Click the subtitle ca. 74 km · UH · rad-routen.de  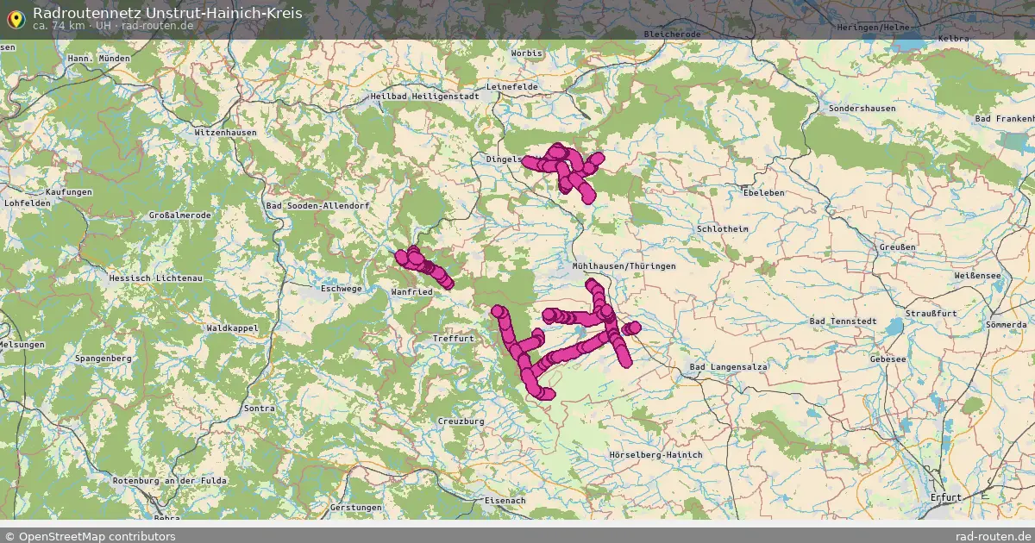(112, 26)
